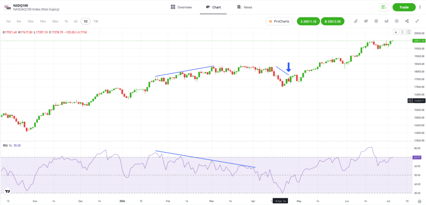Click the crosshair plus icon on price axis

(x=410, y=100)
